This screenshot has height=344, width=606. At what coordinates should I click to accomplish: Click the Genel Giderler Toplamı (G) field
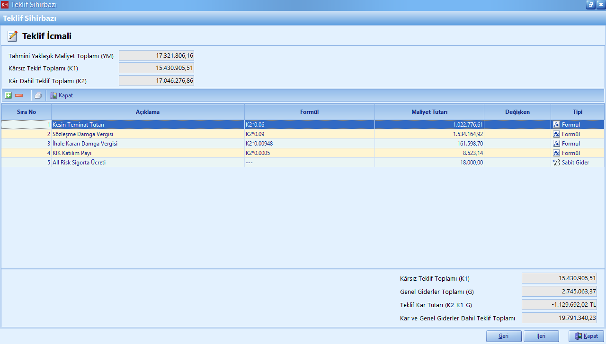pyautogui.click(x=559, y=292)
